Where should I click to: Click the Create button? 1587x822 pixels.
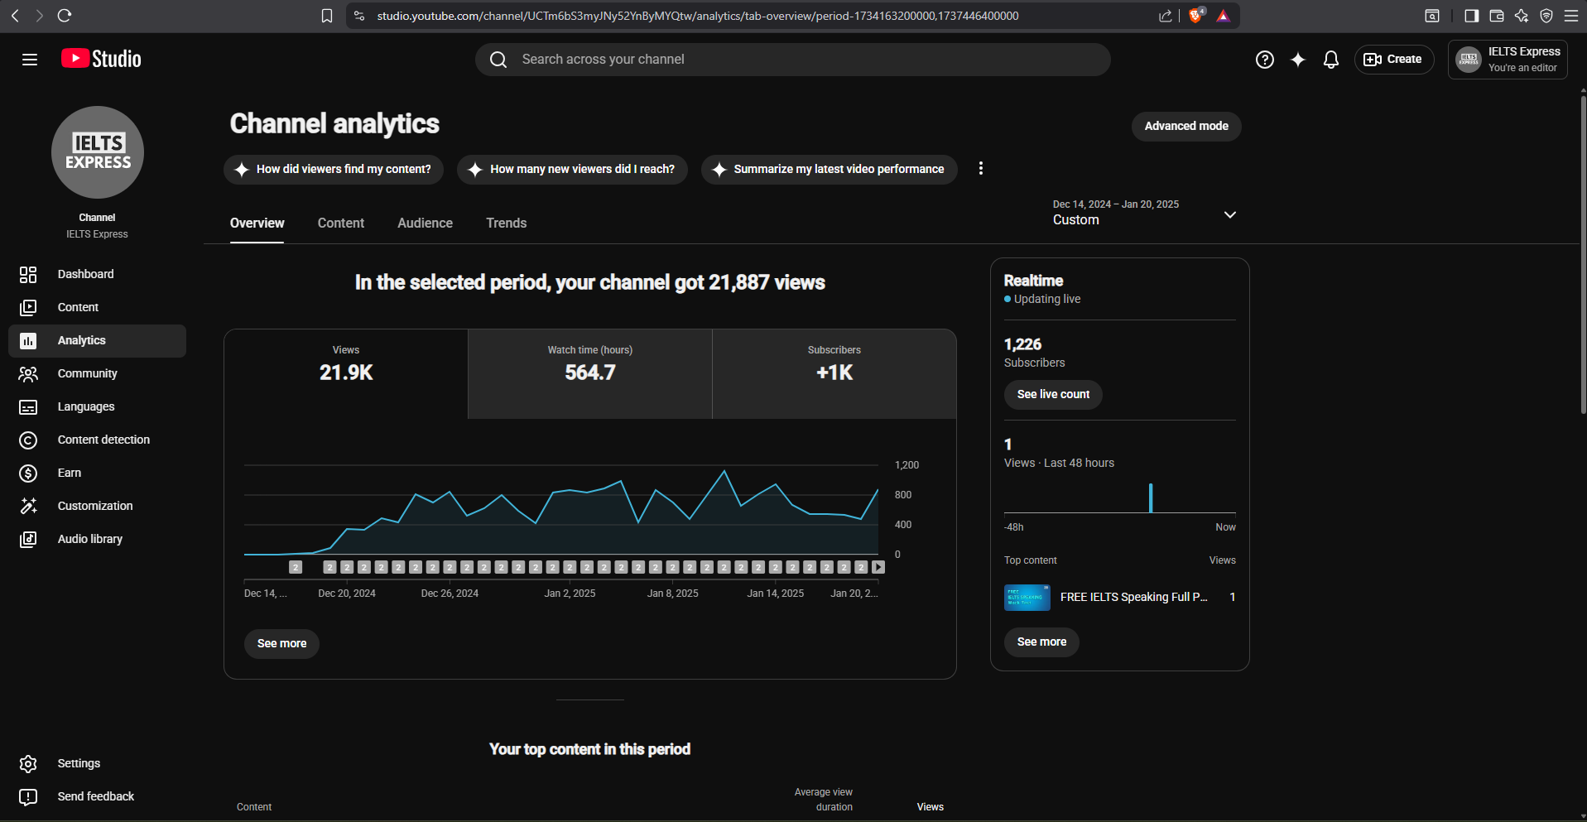1393,60
